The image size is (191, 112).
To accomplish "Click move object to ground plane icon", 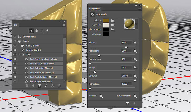I will pos(46,86).
